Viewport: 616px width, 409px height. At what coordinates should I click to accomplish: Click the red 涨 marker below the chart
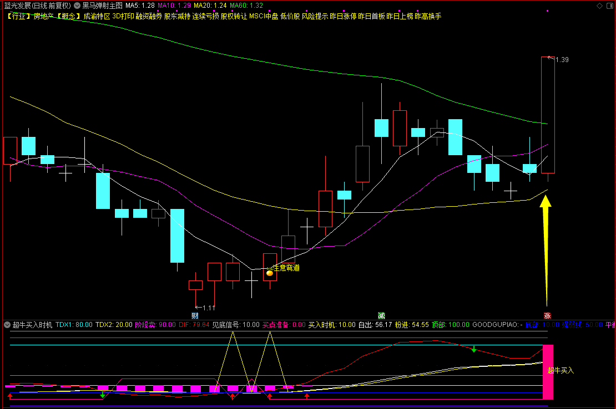547,316
